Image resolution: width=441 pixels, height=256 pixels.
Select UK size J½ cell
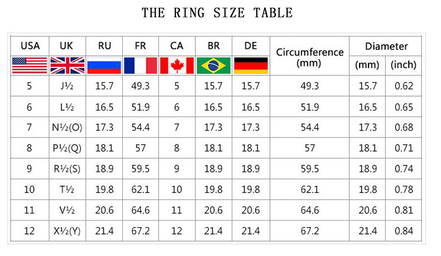tap(66, 86)
